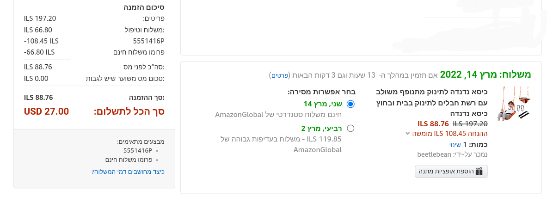Click the seller name beetlebean
The width and height of the screenshot is (553, 203).
click(434, 154)
